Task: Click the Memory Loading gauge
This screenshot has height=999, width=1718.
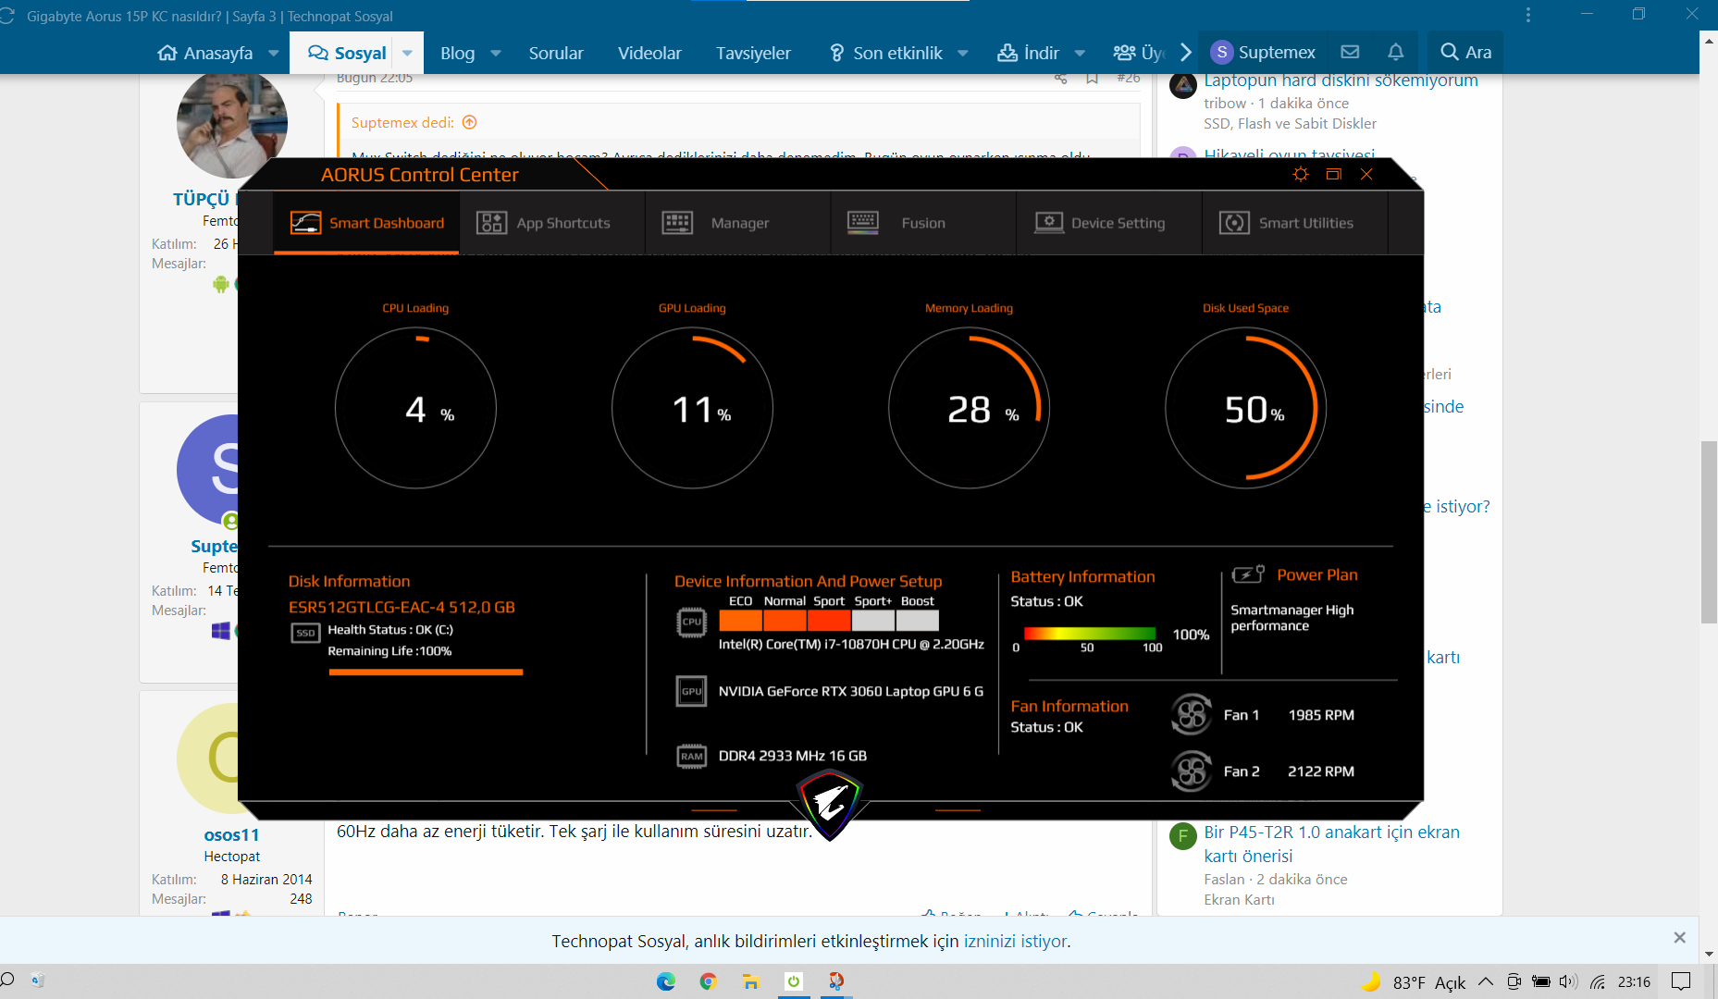Action: [969, 408]
